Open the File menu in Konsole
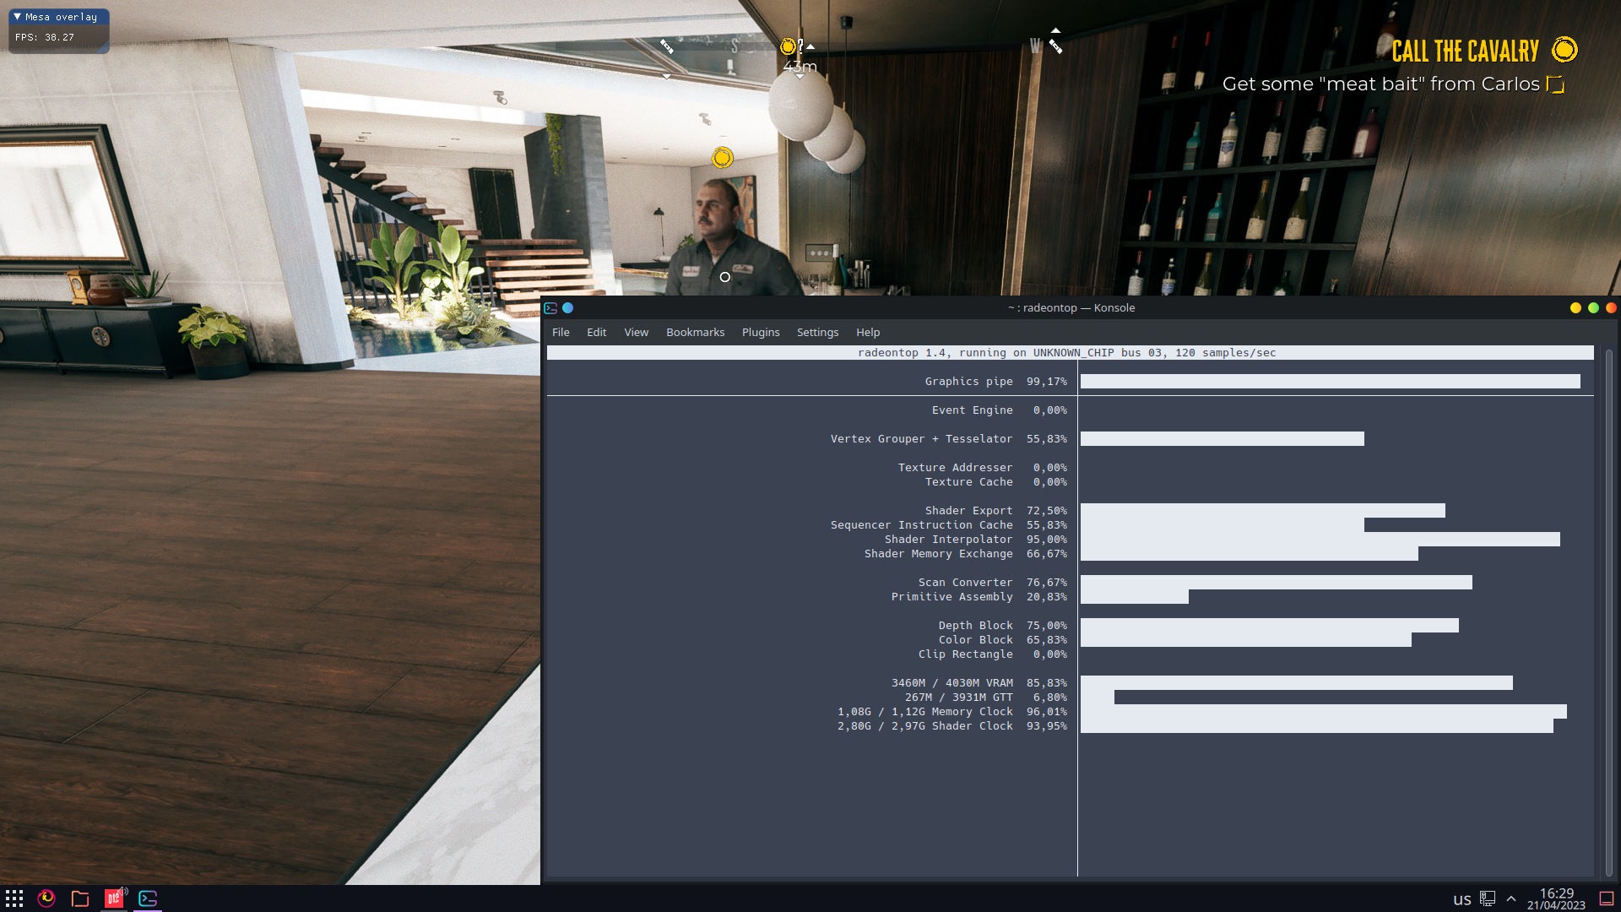The width and height of the screenshot is (1621, 912). coord(561,333)
